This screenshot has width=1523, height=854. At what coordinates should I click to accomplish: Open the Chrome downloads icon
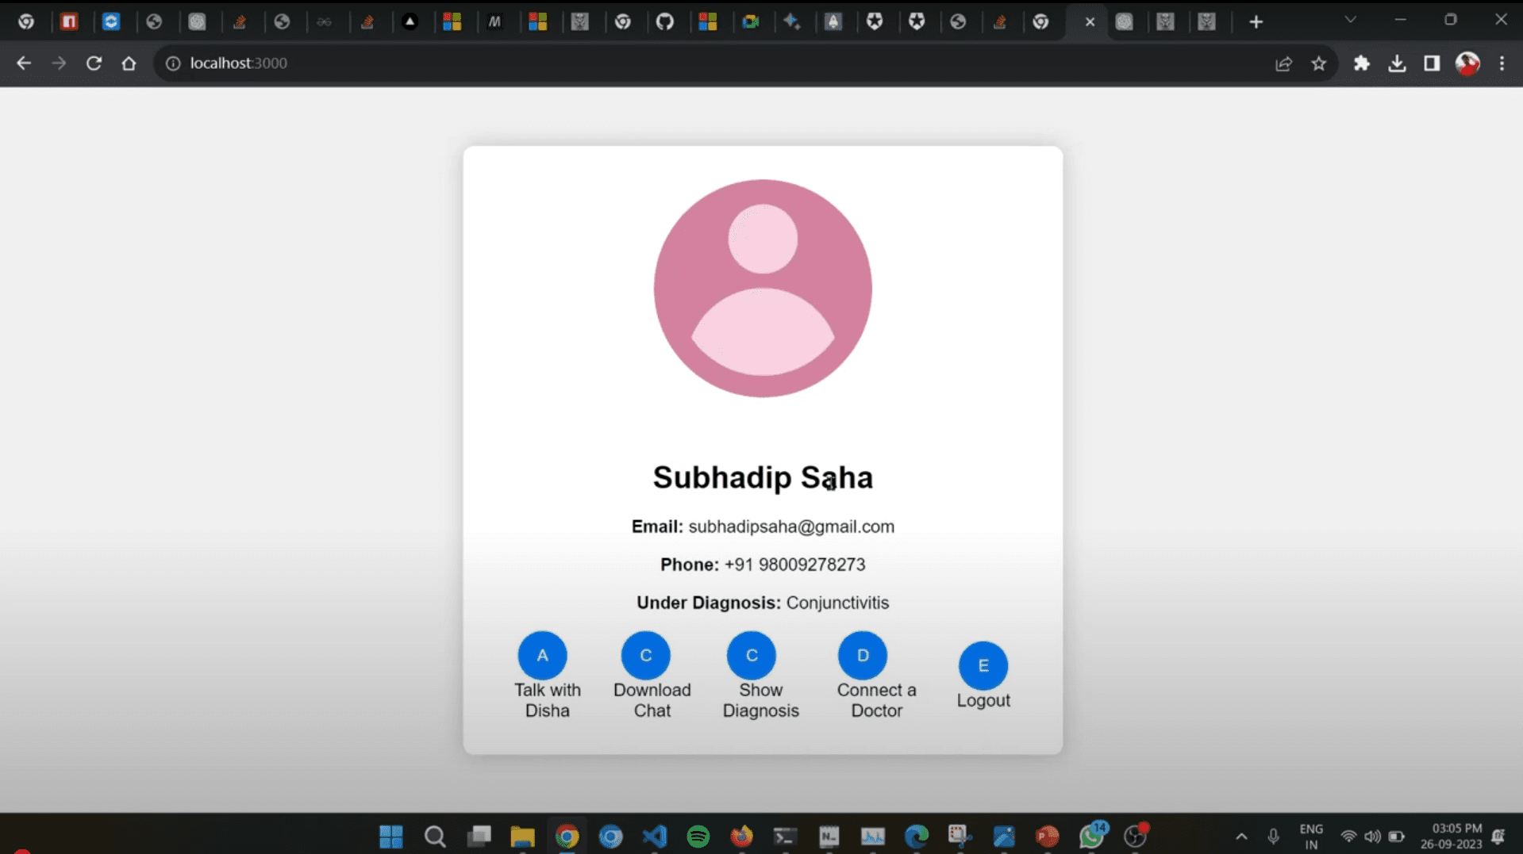point(1397,63)
